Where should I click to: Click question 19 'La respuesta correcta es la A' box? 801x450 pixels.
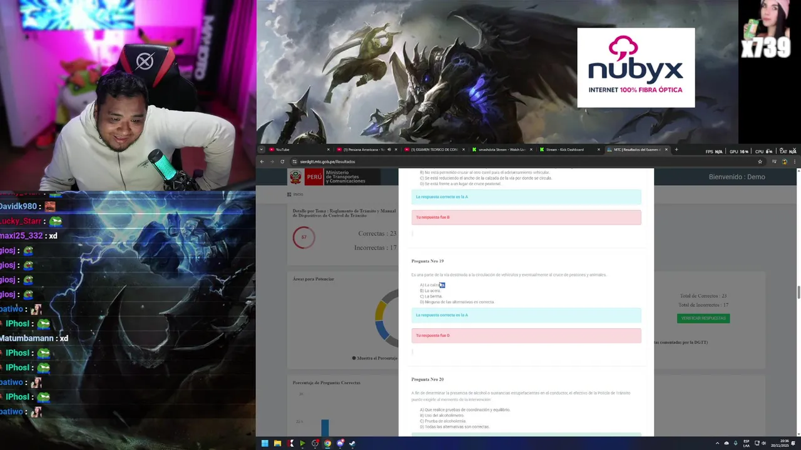pos(526,315)
